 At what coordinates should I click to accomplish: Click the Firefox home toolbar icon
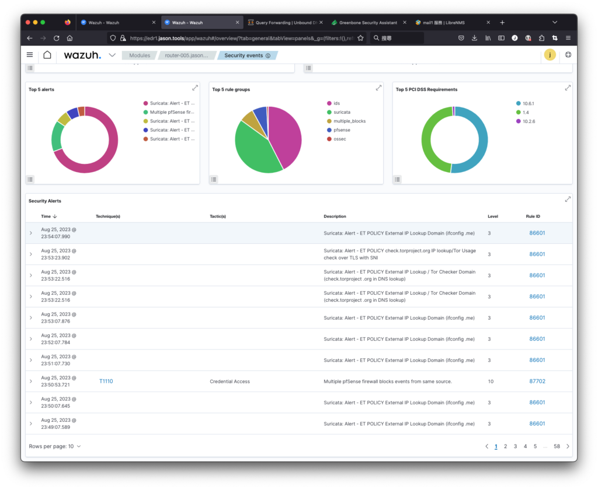point(70,38)
